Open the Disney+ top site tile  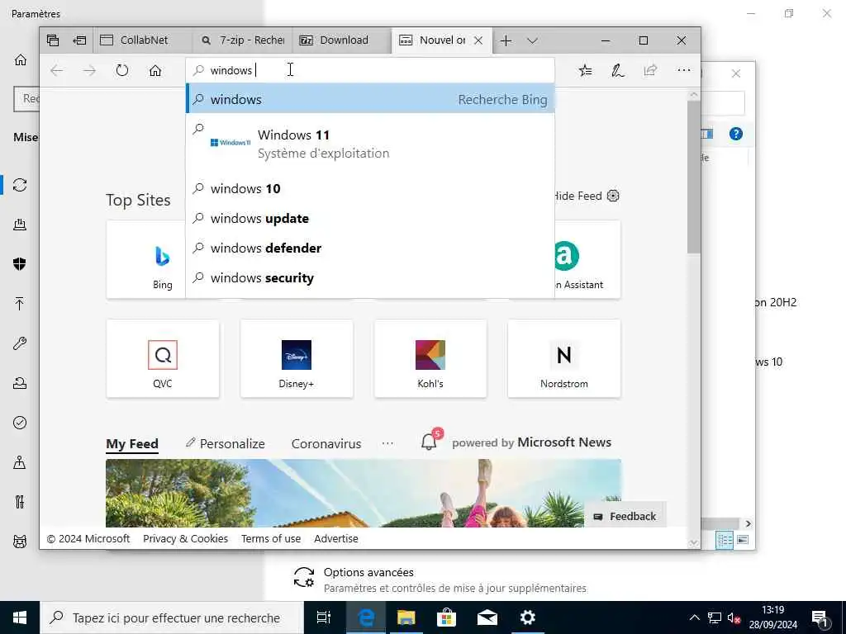point(297,358)
